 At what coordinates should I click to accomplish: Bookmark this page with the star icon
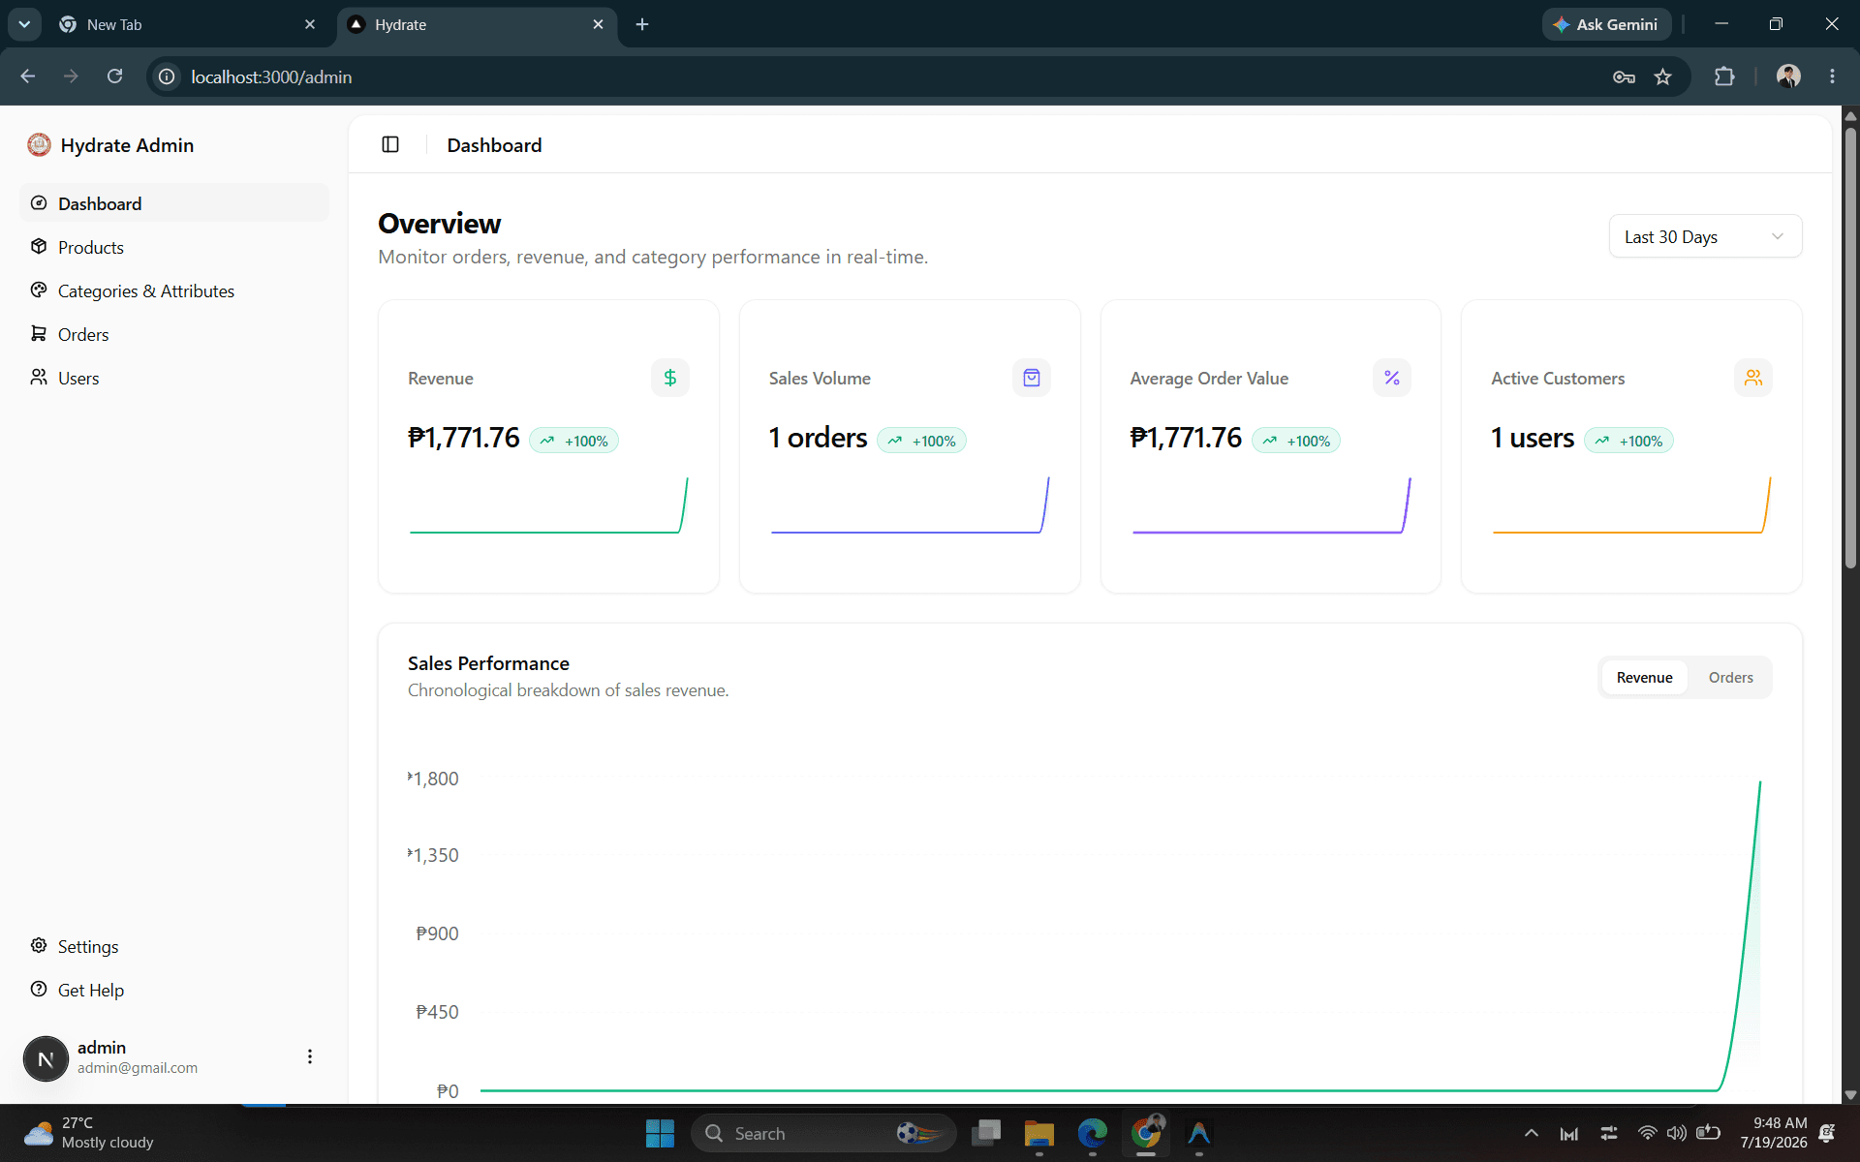(1663, 76)
